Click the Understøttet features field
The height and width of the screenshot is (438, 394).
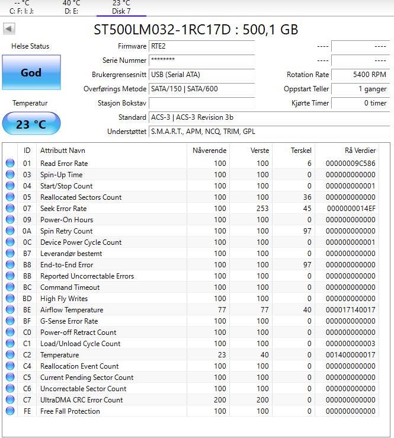269,132
